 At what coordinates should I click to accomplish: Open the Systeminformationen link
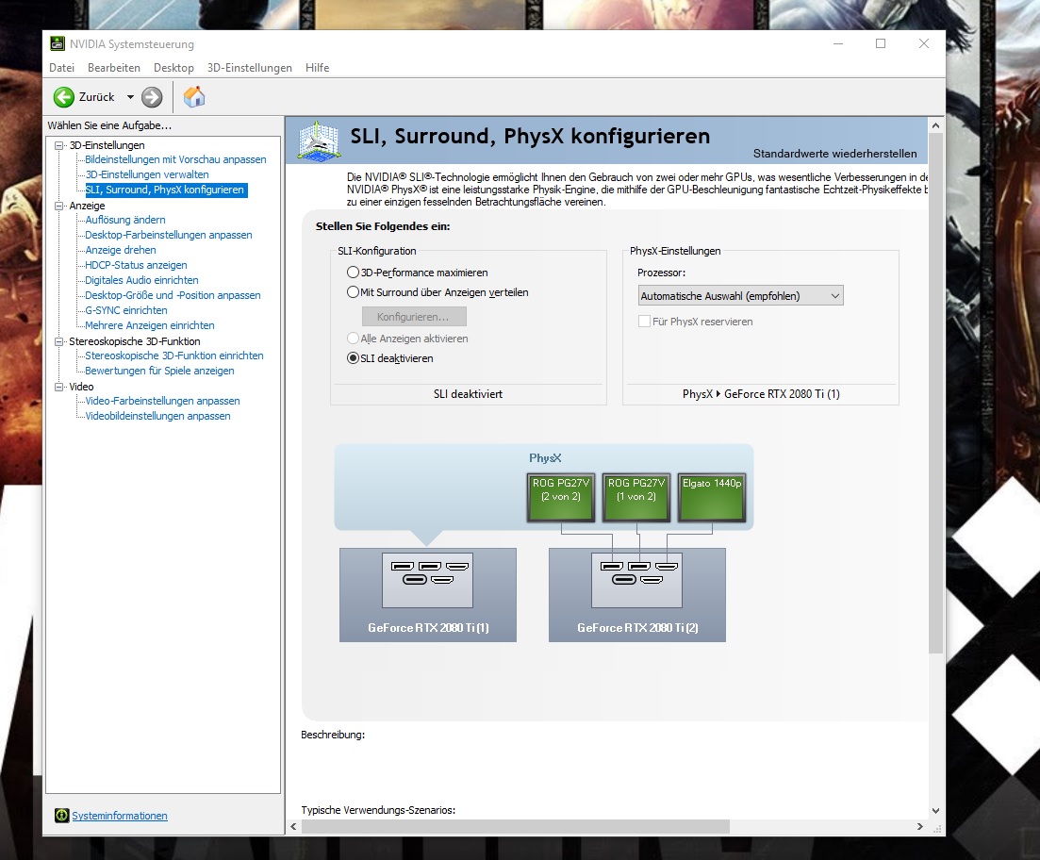(120, 816)
